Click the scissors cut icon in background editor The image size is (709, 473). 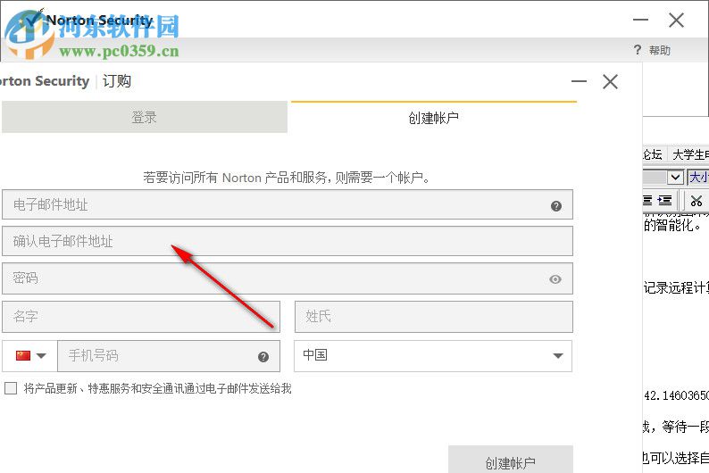tap(696, 201)
